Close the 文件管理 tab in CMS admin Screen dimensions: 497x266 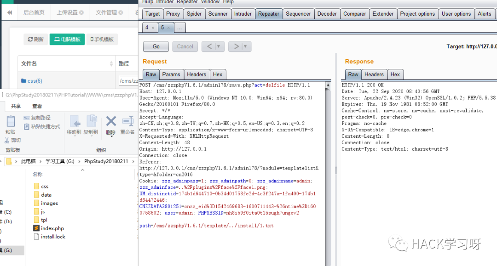[121, 13]
